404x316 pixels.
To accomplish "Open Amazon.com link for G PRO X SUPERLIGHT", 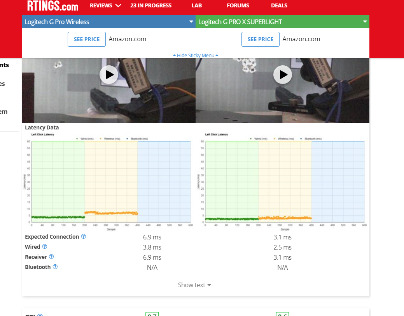I will pos(301,39).
